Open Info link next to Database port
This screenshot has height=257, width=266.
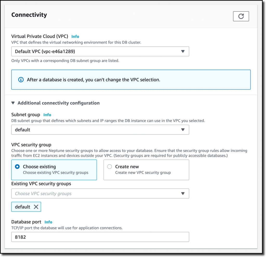tap(48, 222)
